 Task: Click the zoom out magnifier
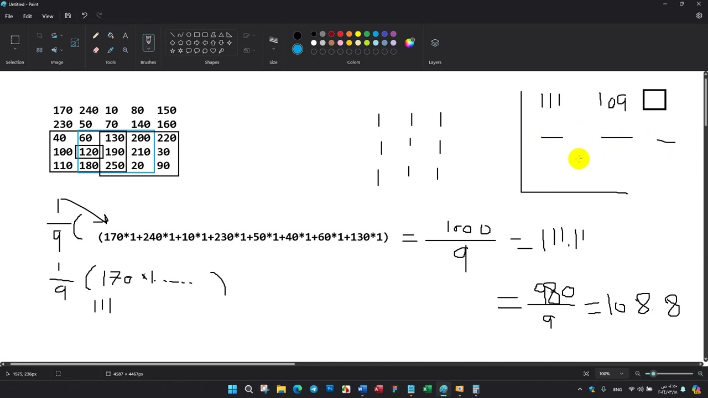pyautogui.click(x=638, y=374)
